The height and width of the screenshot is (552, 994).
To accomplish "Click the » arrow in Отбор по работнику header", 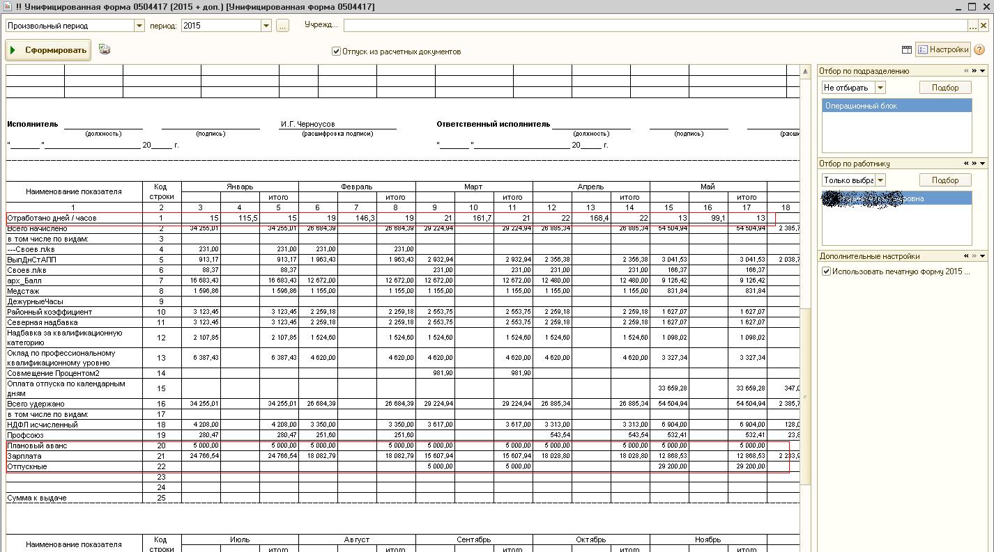I will [974, 164].
